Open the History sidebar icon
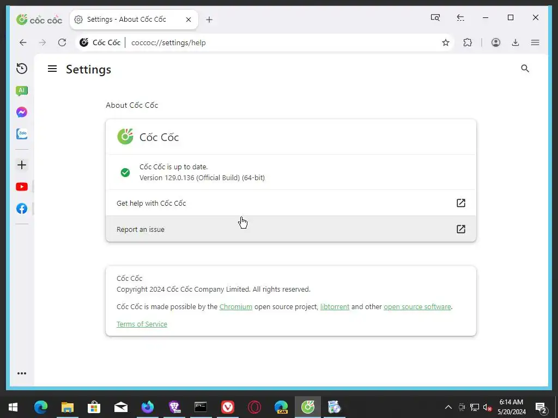The height and width of the screenshot is (418, 558). tap(22, 69)
